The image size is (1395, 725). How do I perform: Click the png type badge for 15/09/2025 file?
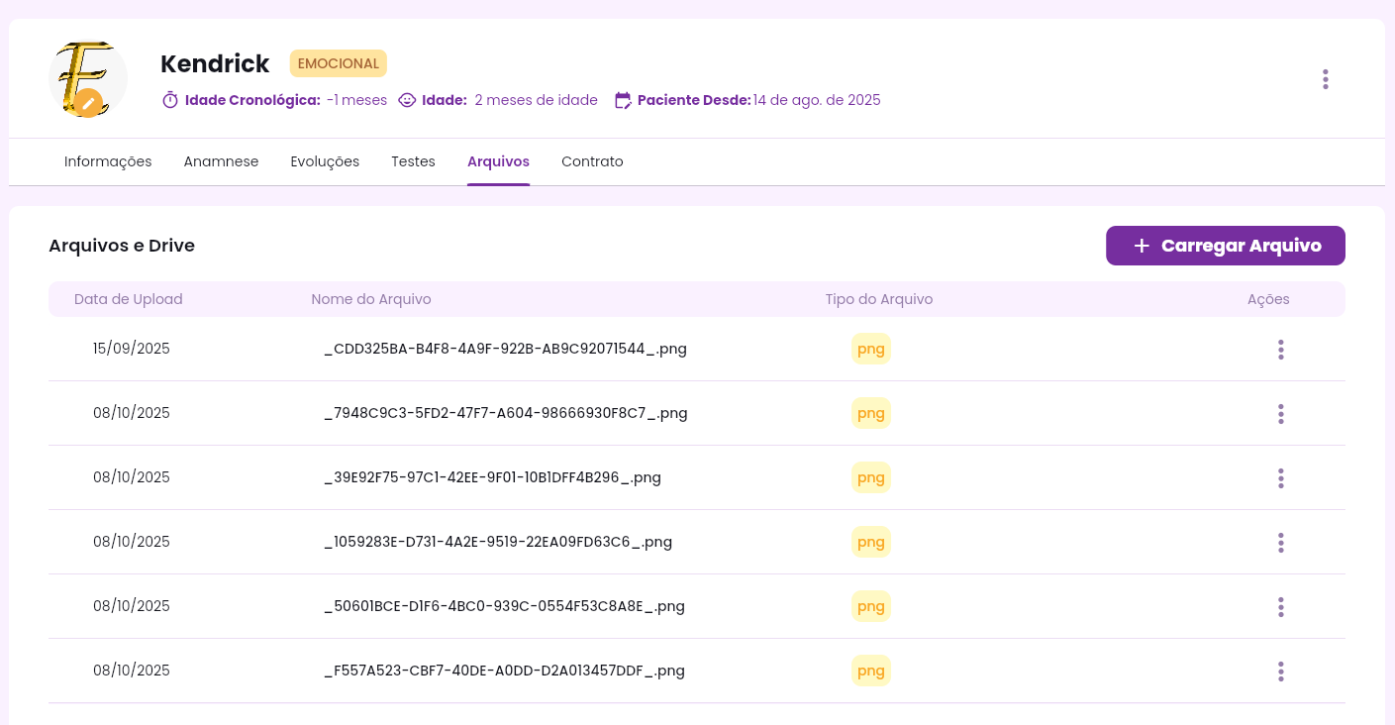pyautogui.click(x=870, y=349)
